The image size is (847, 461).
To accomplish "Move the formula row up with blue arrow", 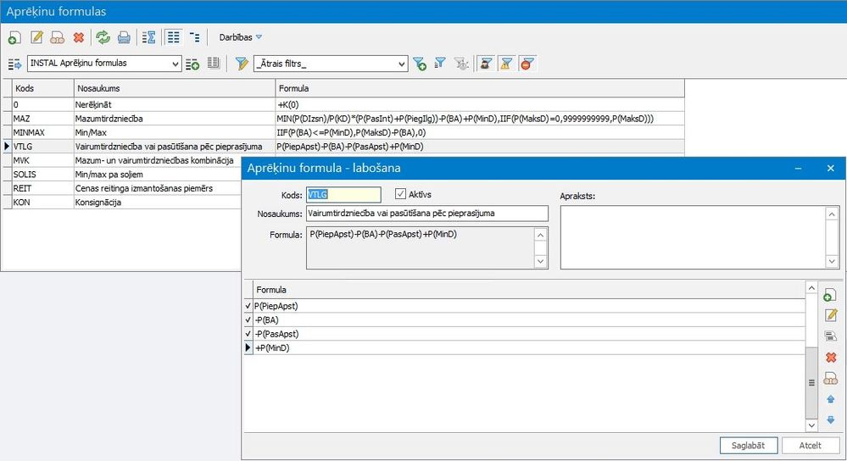I will (x=831, y=399).
